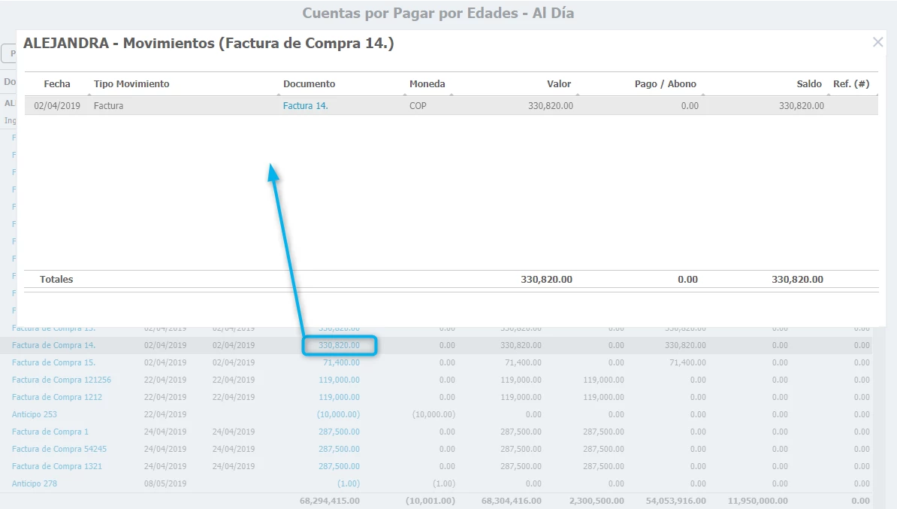
Task: Open the Anticipo 278 document
Action: point(35,483)
